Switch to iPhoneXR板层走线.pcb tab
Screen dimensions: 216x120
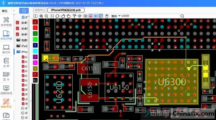click(x=66, y=10)
